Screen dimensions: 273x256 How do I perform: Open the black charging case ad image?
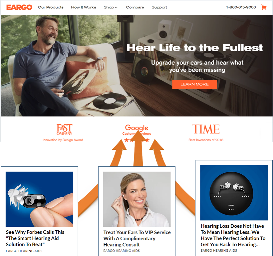[x=234, y=193]
